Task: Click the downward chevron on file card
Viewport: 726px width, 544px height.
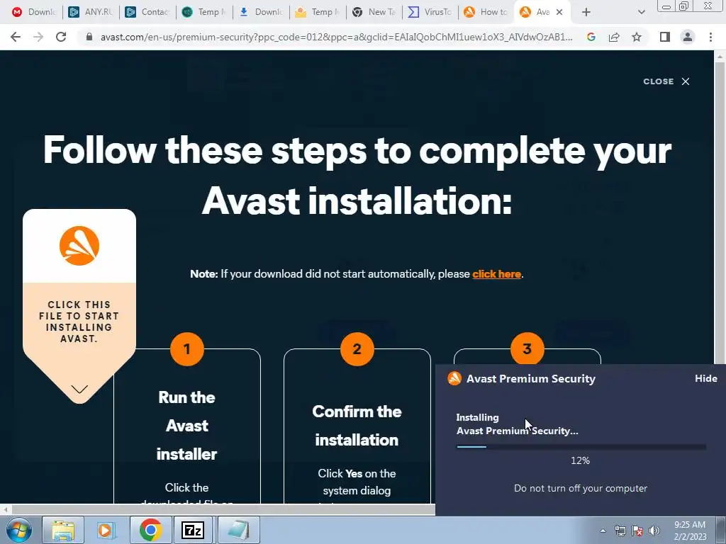Action: pos(79,389)
